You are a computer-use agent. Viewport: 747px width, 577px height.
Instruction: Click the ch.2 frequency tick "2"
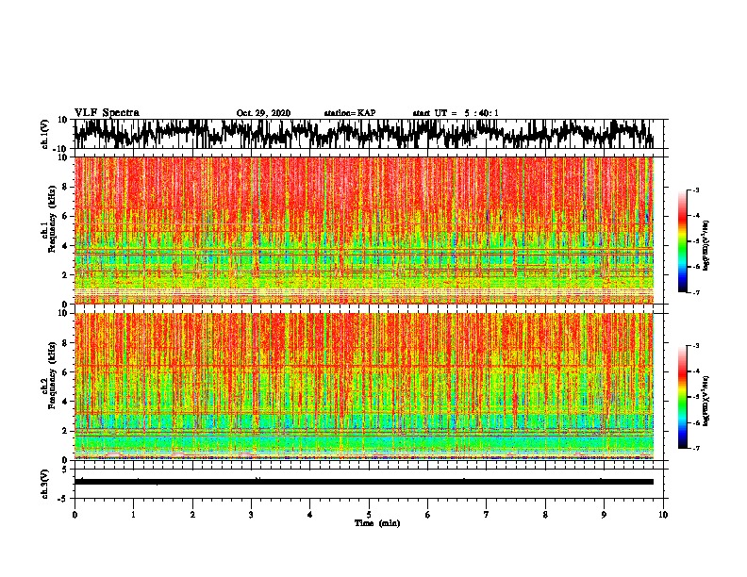click(x=65, y=431)
